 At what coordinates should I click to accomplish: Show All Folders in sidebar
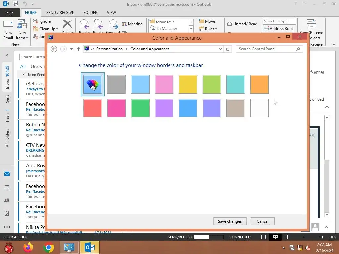click(7, 138)
